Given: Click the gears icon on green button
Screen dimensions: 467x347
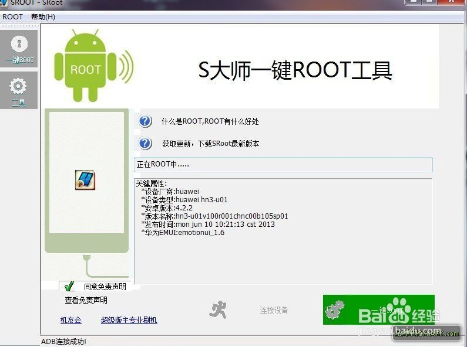Looking at the screenshot, I should pos(334,309).
